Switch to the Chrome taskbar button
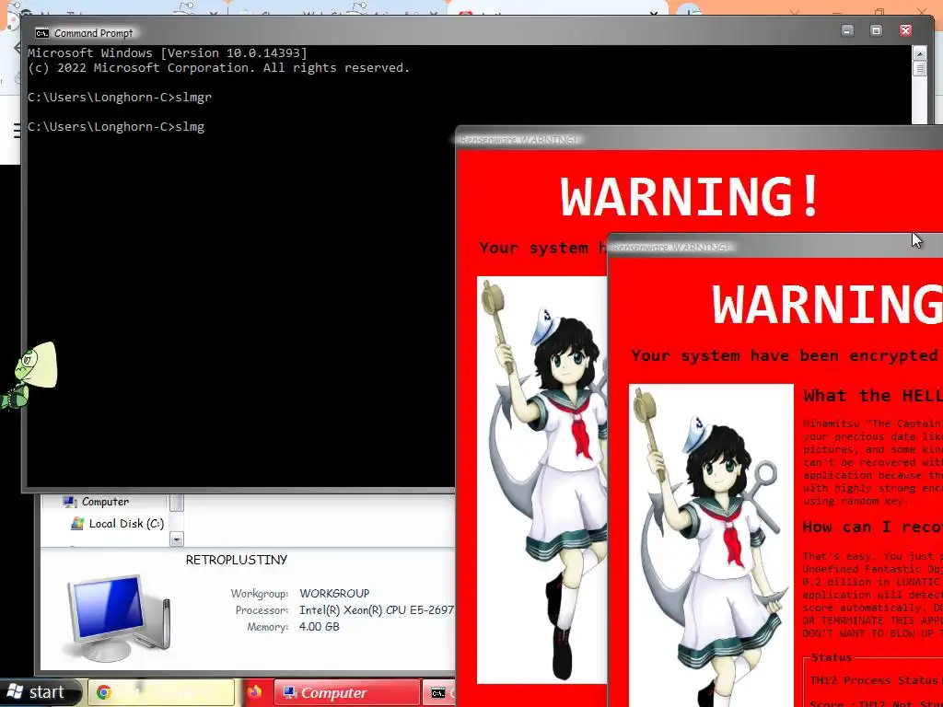The image size is (943, 707). click(161, 692)
